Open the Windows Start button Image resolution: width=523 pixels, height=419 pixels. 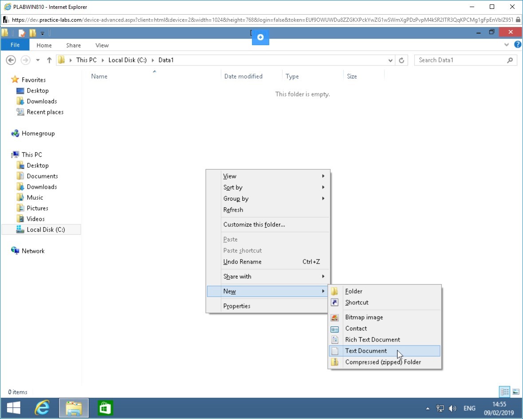tap(13, 408)
